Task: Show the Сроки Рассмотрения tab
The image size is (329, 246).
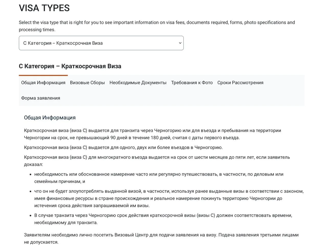Action: (x=240, y=83)
